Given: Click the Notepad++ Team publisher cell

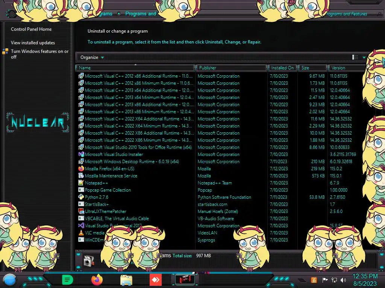Looking at the screenshot, I should coord(215,183).
